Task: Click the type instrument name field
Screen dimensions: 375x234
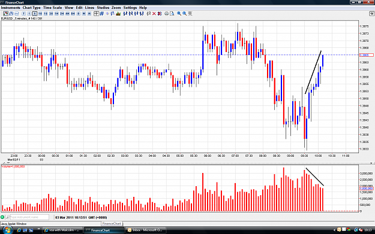Action: coord(30,217)
